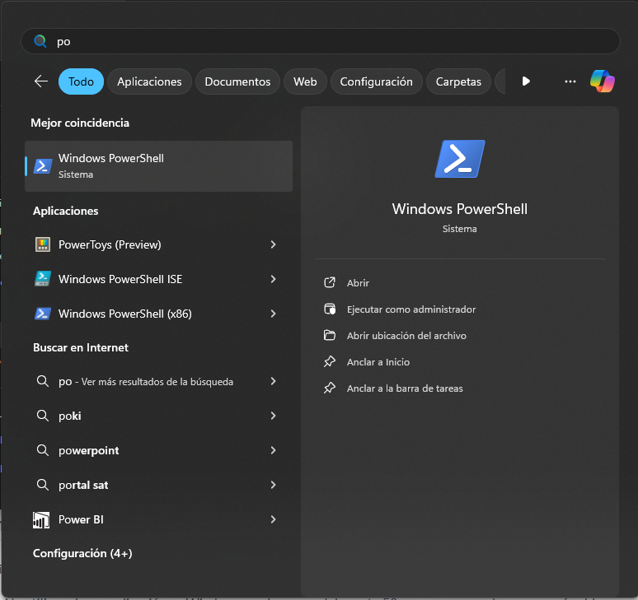The height and width of the screenshot is (600, 638).
Task: Click the search icon beside powerpoint suggestion
Action: tap(43, 450)
